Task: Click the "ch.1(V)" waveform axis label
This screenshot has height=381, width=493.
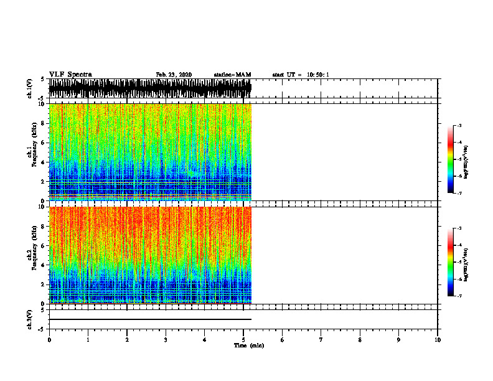Action: point(29,88)
